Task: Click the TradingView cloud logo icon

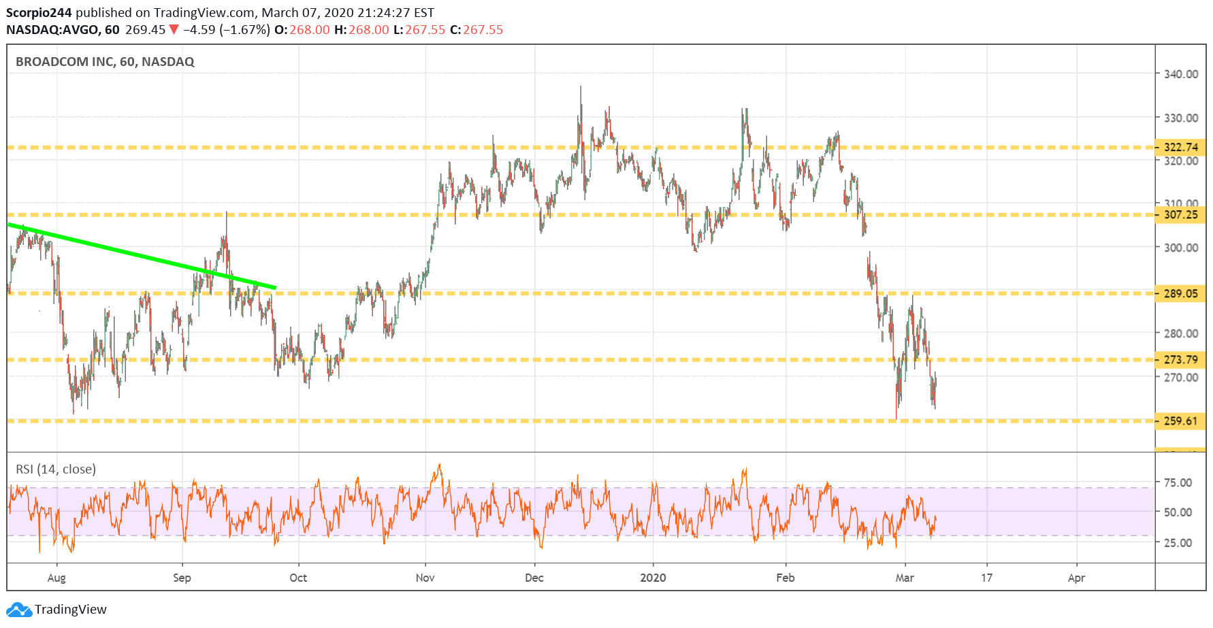Action: tap(19, 610)
